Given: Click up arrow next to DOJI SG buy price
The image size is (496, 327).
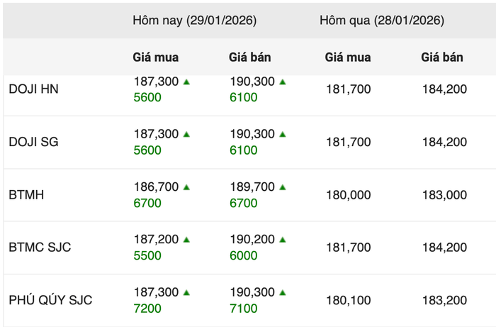Looking at the screenshot, I should coord(186,134).
